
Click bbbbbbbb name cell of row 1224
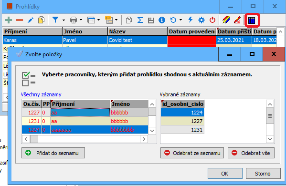point(129,130)
